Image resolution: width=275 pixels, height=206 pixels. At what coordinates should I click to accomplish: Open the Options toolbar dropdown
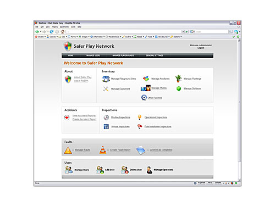point(176,37)
